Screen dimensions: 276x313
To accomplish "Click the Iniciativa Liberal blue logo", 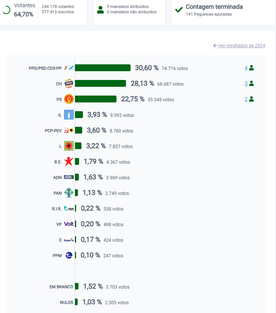I will tap(69, 115).
